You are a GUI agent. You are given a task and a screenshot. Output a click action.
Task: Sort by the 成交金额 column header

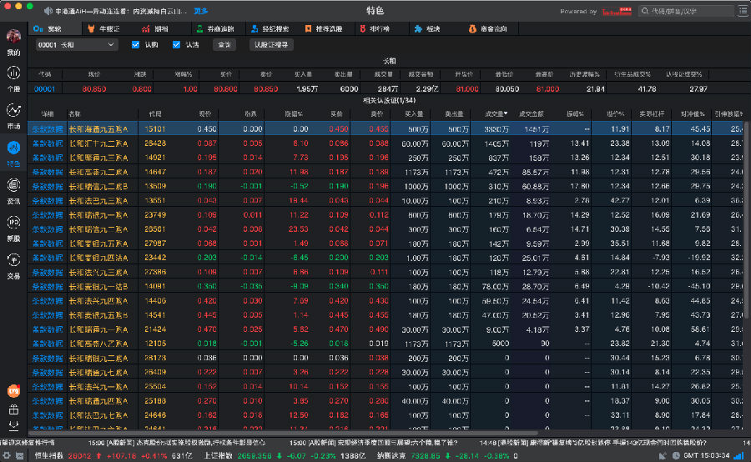pos(532,114)
